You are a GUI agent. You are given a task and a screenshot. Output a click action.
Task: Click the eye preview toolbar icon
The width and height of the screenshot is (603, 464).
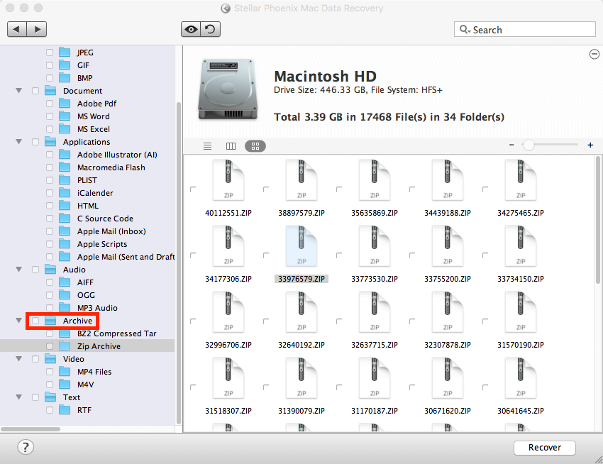pos(191,29)
